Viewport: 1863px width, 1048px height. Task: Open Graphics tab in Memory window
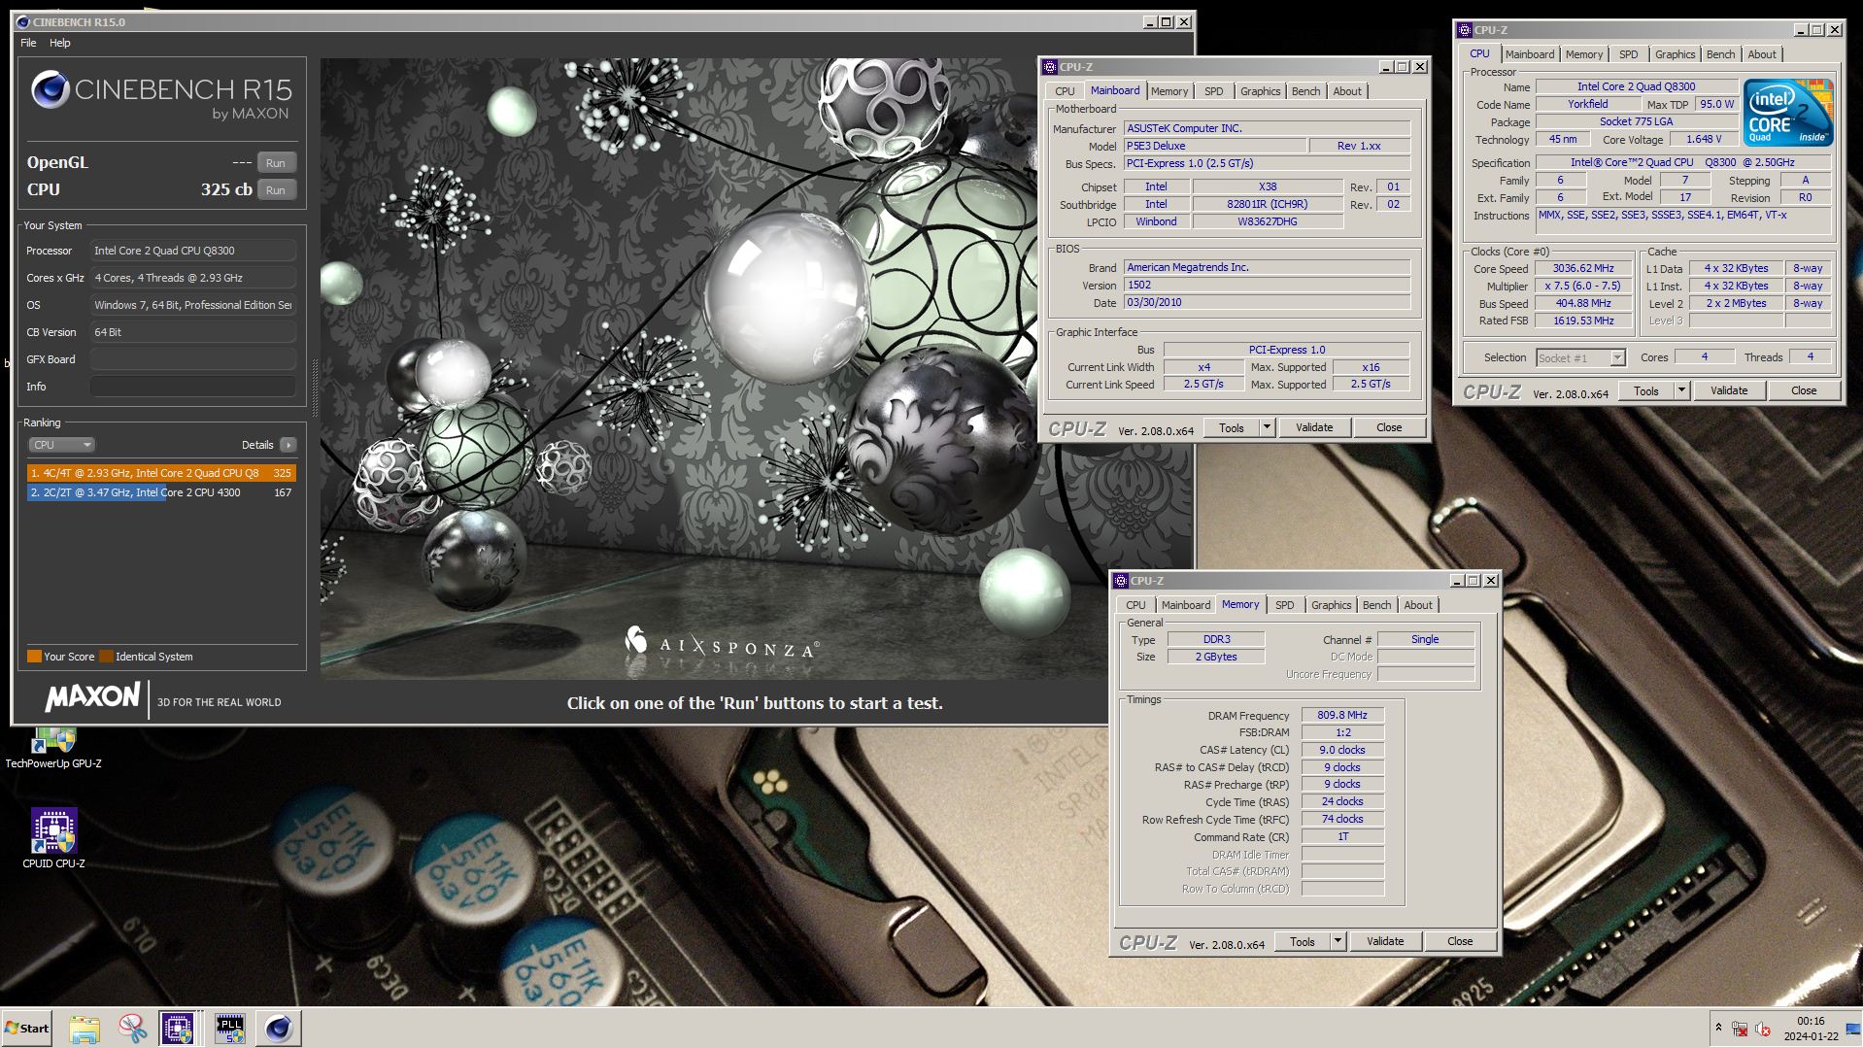pyautogui.click(x=1331, y=605)
